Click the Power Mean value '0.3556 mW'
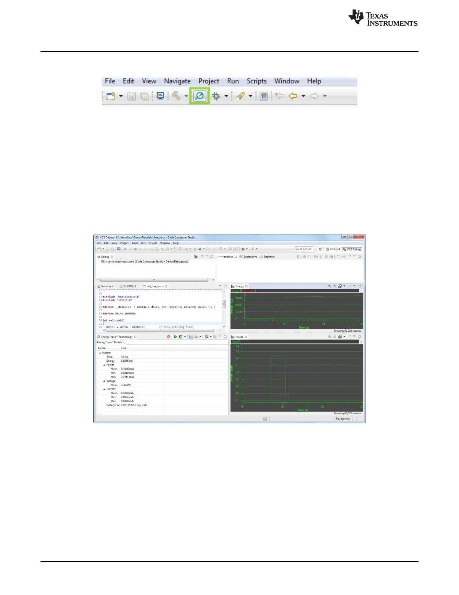This screenshot has height=595, width=459. 127,369
